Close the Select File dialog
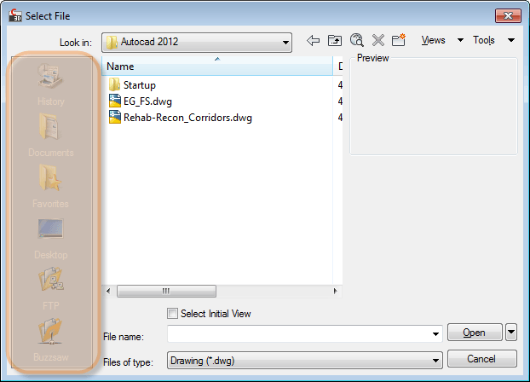Image resolution: width=530 pixels, height=382 pixels. 508,15
